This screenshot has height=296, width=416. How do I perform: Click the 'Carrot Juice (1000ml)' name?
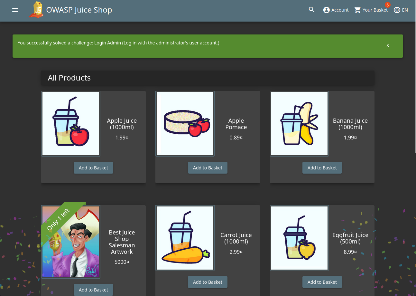[x=236, y=238]
